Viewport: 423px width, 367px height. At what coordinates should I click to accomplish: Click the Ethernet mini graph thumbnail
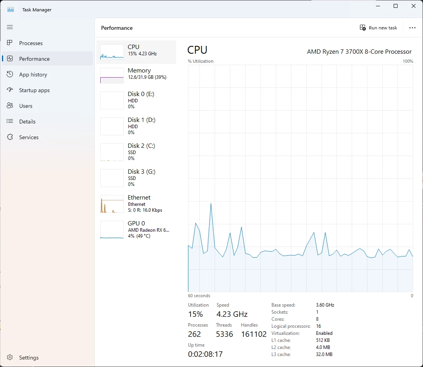pyautogui.click(x=112, y=204)
